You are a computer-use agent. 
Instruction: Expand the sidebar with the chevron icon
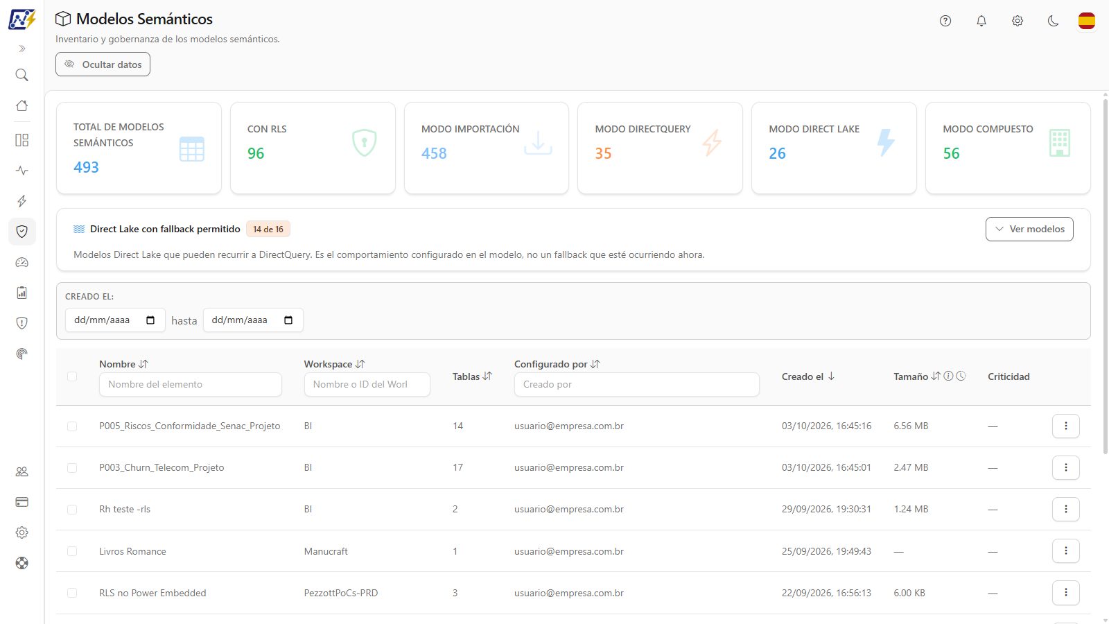(x=22, y=49)
